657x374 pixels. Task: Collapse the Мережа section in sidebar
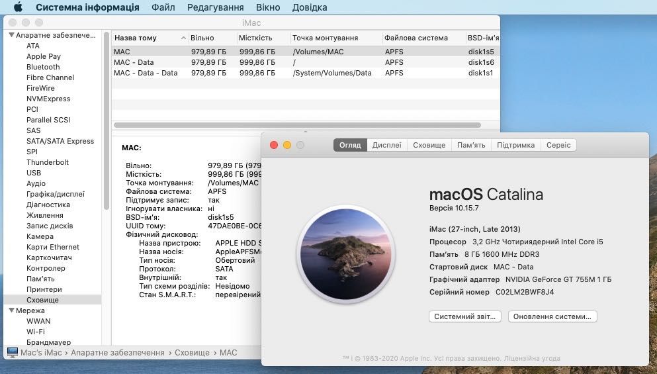click(x=12, y=310)
